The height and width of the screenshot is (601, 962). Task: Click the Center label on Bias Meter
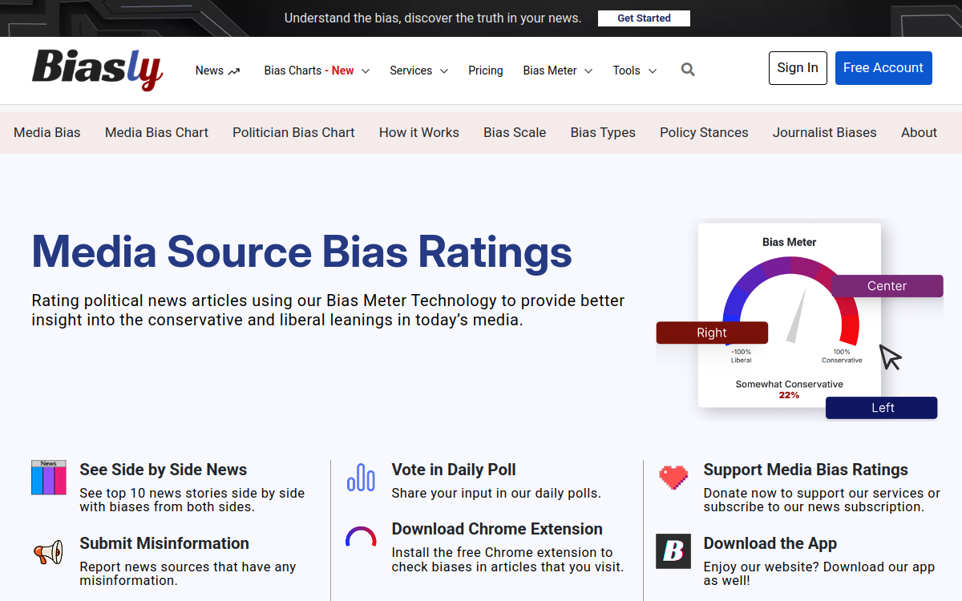887,286
